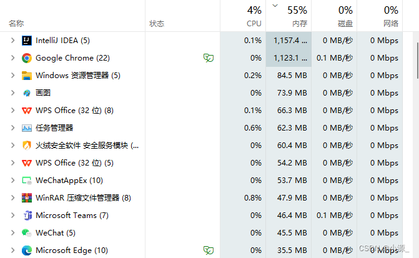This screenshot has height=258, width=419.
Task: Expand the WeChatAppEx (10) process group
Action: click(12, 181)
